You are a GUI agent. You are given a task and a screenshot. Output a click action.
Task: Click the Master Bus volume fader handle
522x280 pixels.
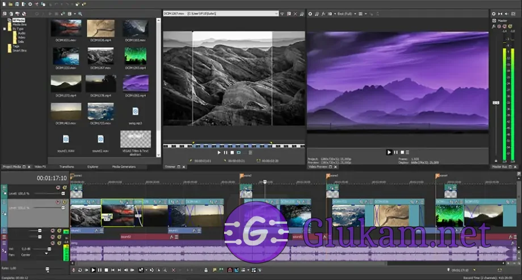click(495, 102)
